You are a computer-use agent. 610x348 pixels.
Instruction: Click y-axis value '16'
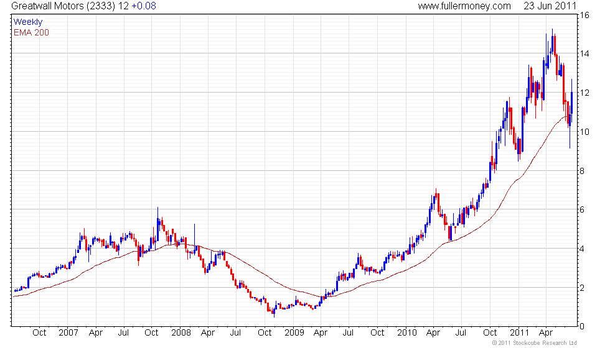click(x=584, y=16)
